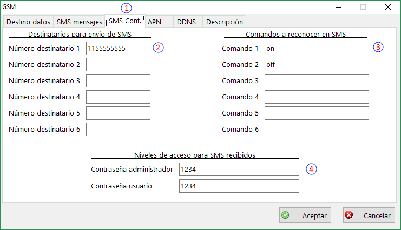
Task: Switch to SMS mensajes tab
Action: tap(78, 22)
